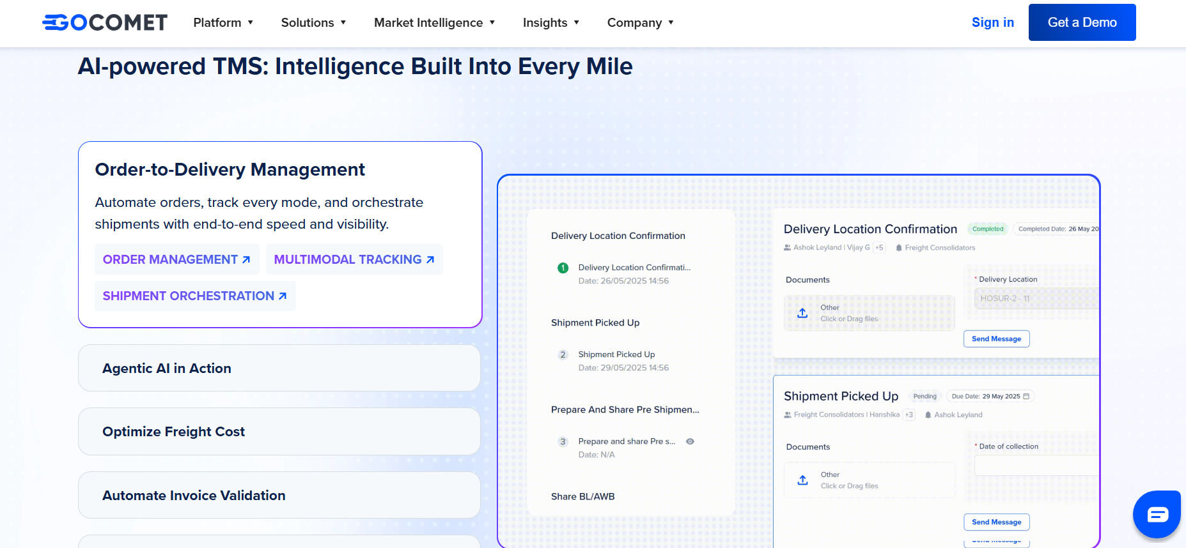Toggle eye icon beside Prepare and share Pre s...
This screenshot has width=1186, height=548.
tap(690, 441)
